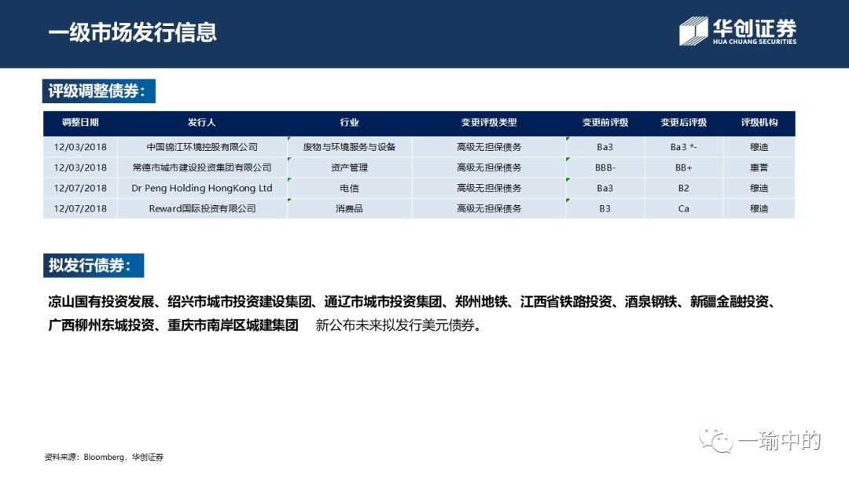This screenshot has width=849, height=478.
Task: Select the 发行人 column header
Action: click(x=202, y=123)
